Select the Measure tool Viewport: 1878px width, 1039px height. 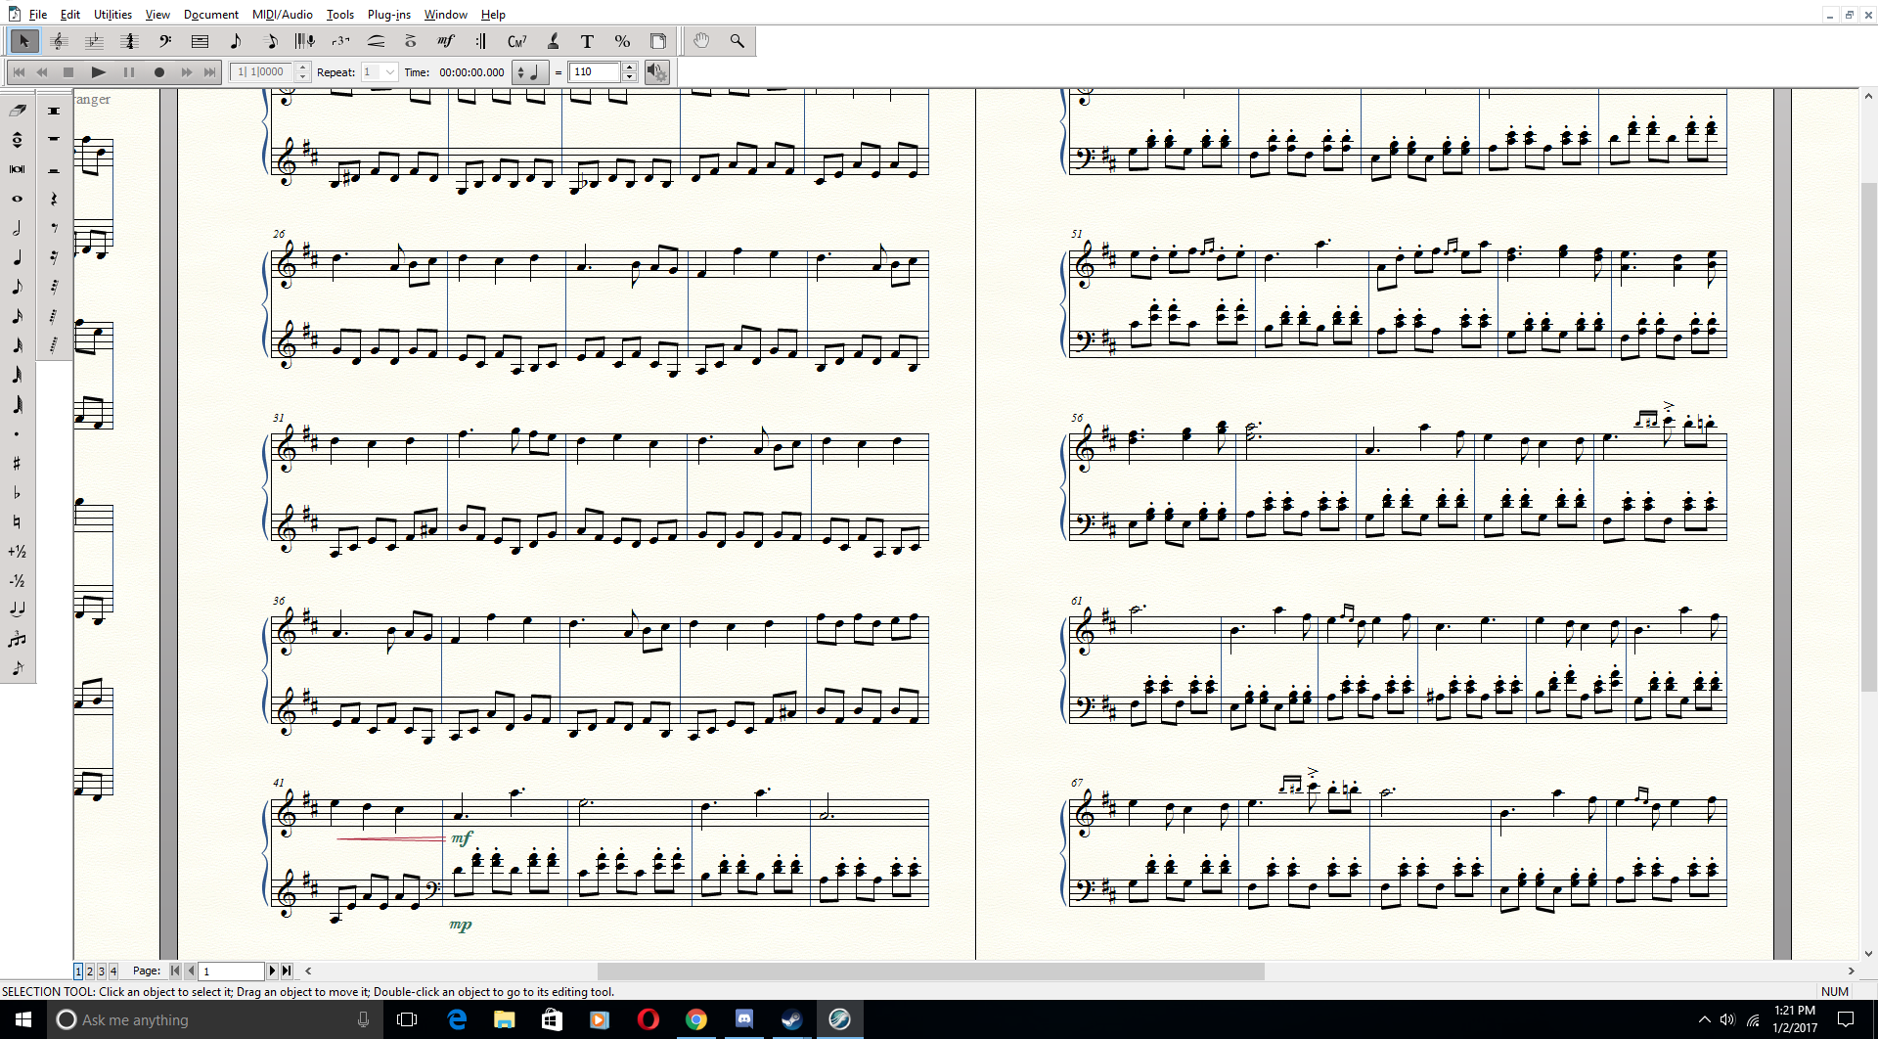pyautogui.click(x=200, y=41)
